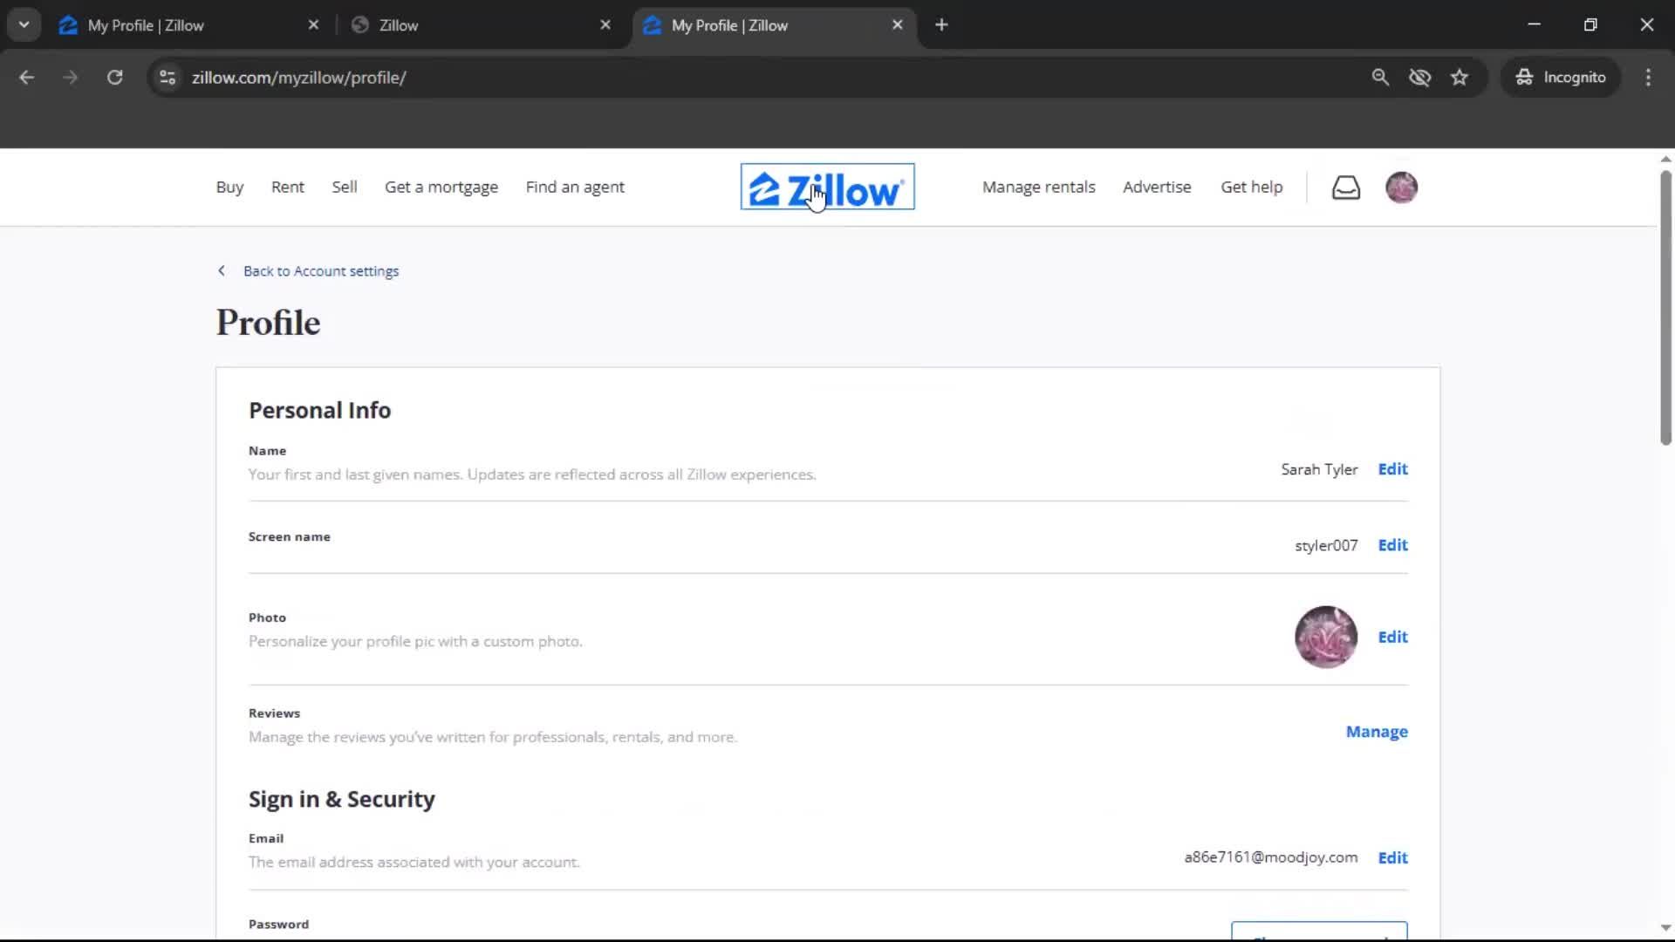1675x942 pixels.
Task: Edit the account email address
Action: click(x=1391, y=857)
